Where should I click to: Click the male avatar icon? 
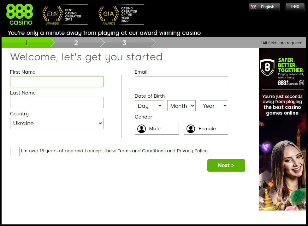[x=142, y=129]
